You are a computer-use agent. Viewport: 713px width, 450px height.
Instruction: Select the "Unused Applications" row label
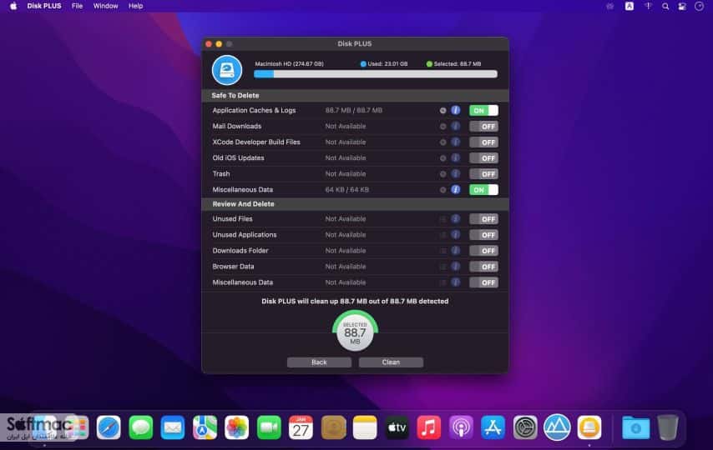point(245,235)
